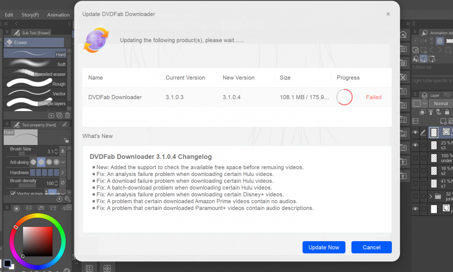The height and width of the screenshot is (272, 453).
Task: Click new version 3.1.0.4 cell
Action: 232,97
